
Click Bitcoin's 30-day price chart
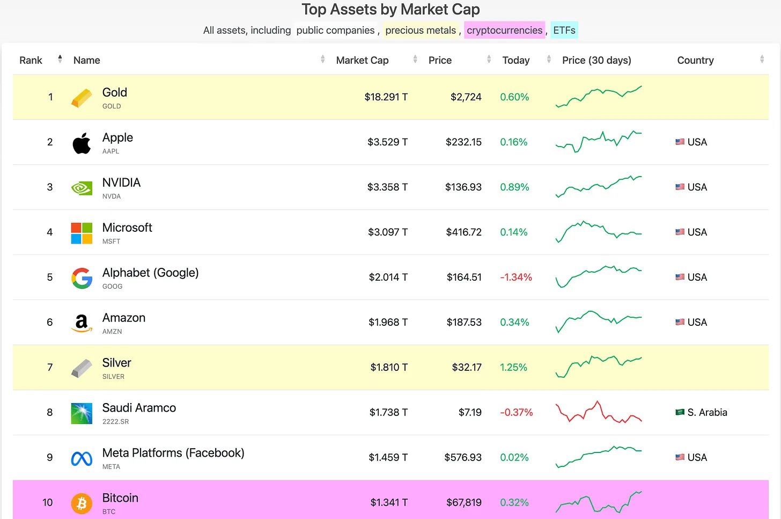(599, 502)
